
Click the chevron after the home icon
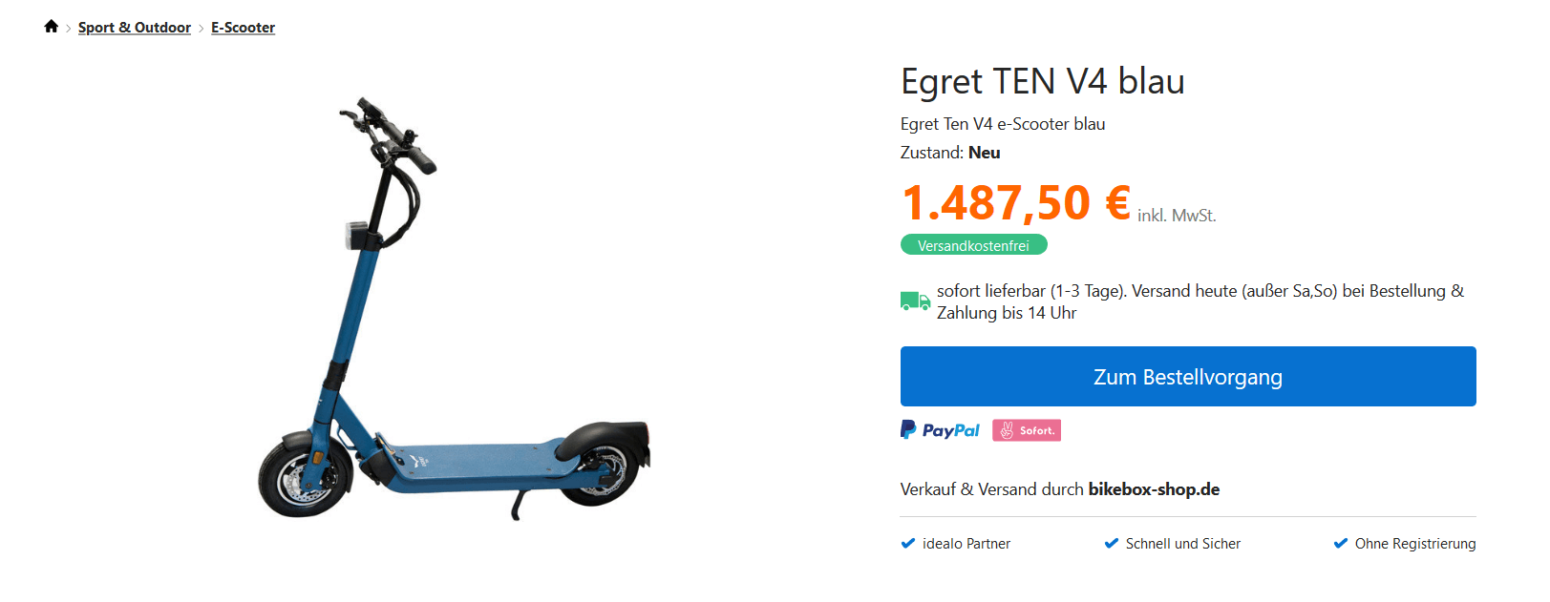click(69, 29)
